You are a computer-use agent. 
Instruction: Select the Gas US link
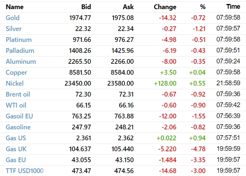(x=16, y=138)
